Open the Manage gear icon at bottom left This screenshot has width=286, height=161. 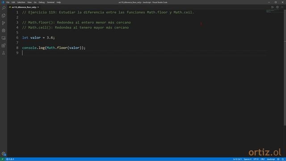4,154
